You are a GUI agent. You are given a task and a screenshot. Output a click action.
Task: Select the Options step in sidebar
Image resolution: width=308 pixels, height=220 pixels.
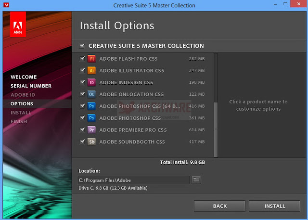click(22, 104)
